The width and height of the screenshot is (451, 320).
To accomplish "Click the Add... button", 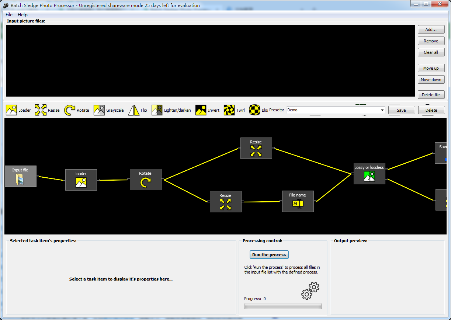I will click(x=431, y=29).
